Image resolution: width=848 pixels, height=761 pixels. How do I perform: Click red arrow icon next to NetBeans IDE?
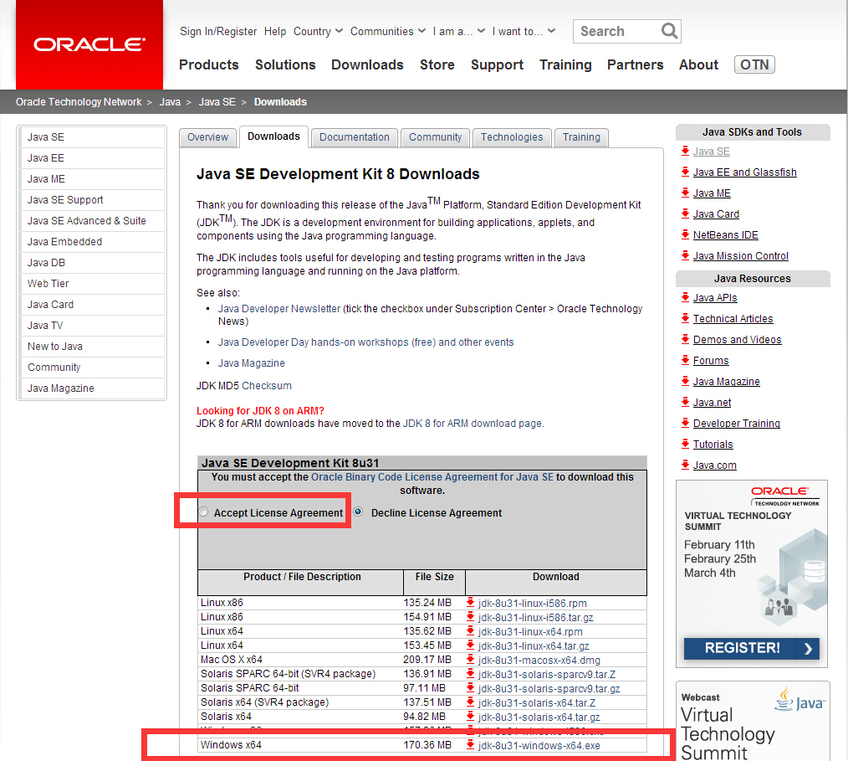[685, 235]
